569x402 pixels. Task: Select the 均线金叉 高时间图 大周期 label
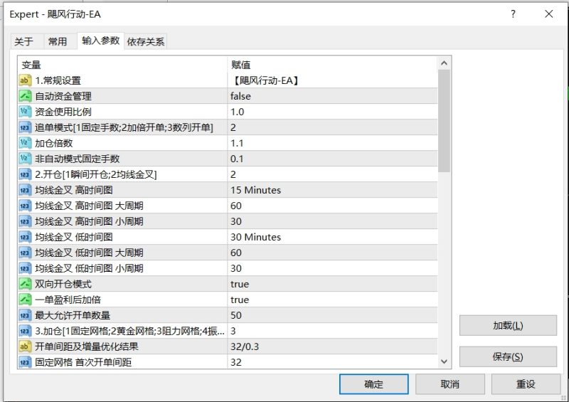(89, 206)
